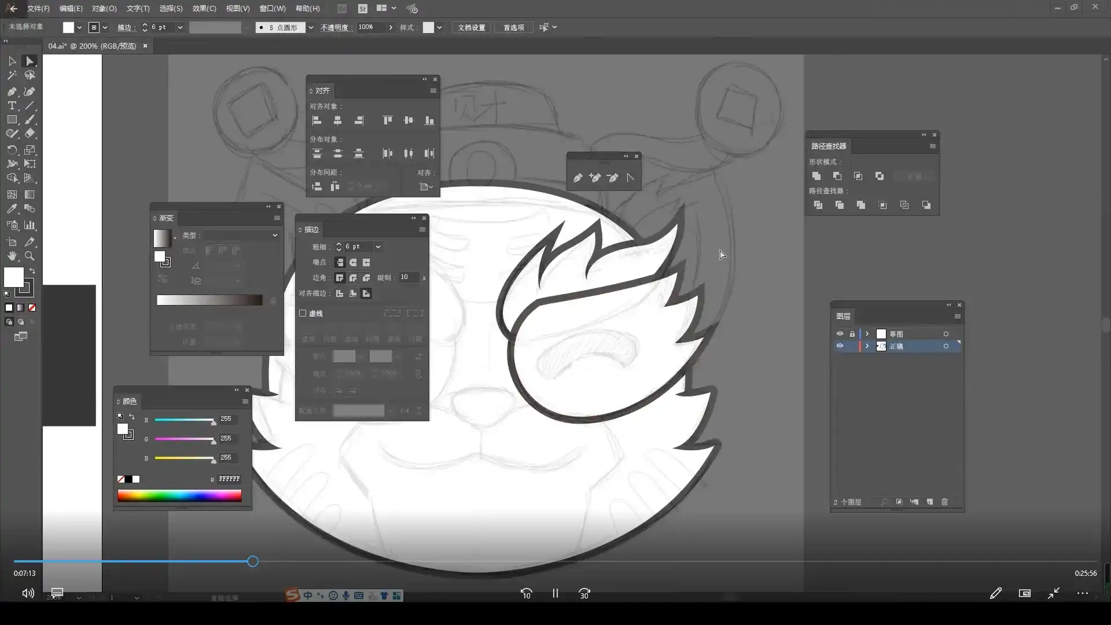Toggle visibility of 正稿 layer
This screenshot has width=1111, height=625.
pos(840,346)
